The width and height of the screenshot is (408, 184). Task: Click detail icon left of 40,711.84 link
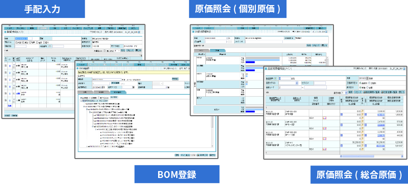(366, 146)
